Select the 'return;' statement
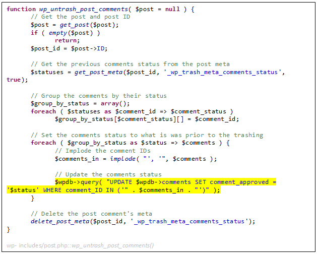This screenshot has height=254, width=317. click(x=68, y=40)
